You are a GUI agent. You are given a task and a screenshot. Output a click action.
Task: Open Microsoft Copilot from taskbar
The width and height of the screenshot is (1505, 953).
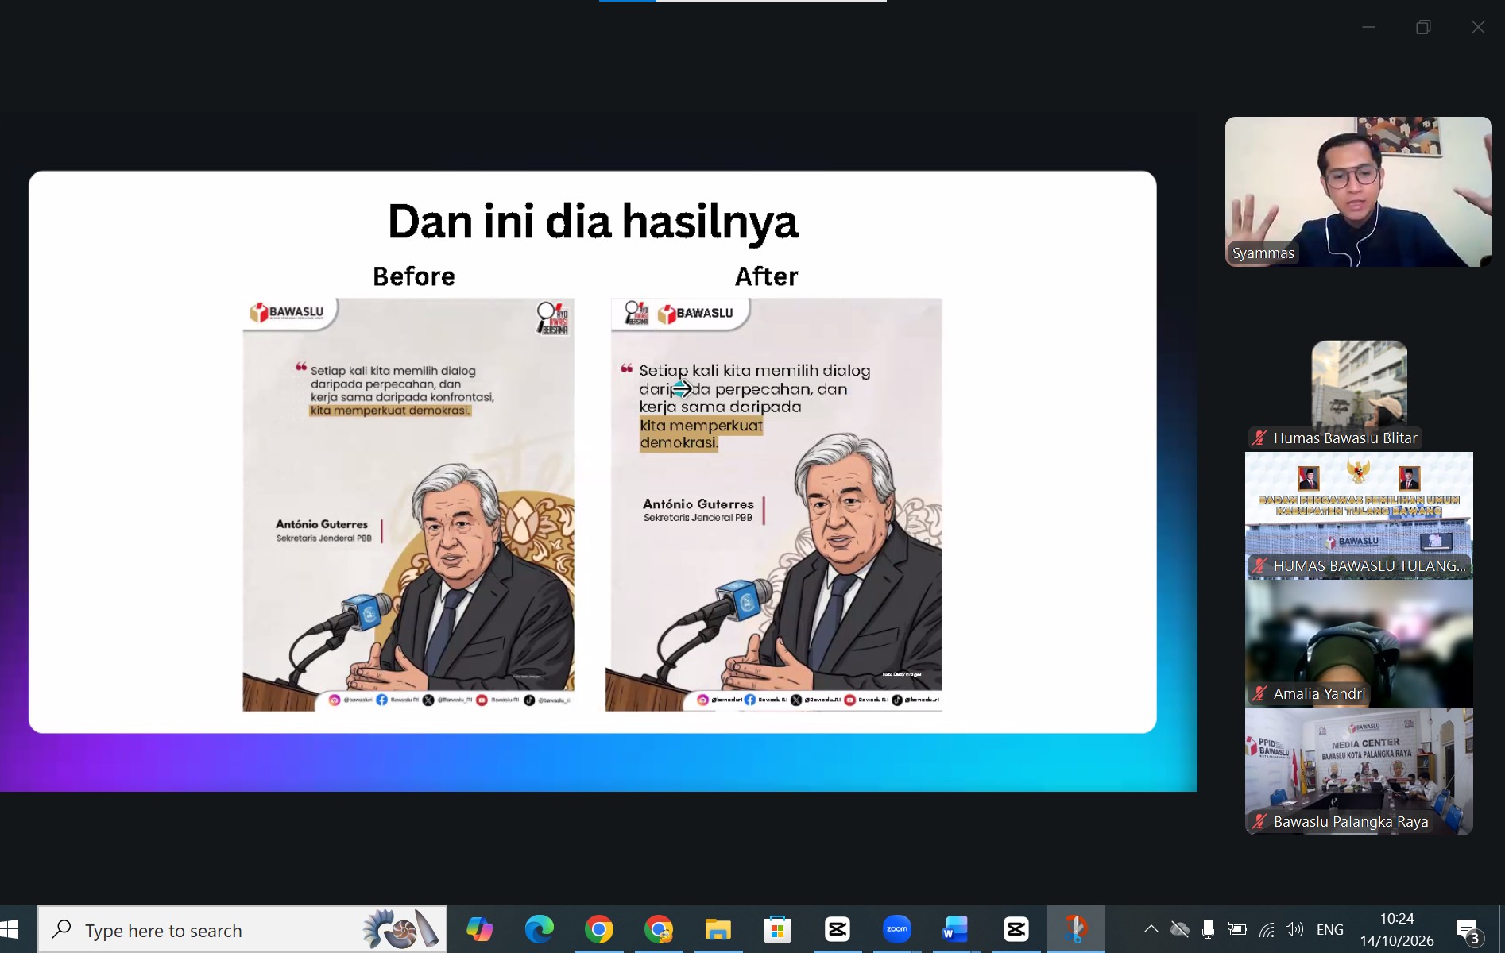pos(479,929)
